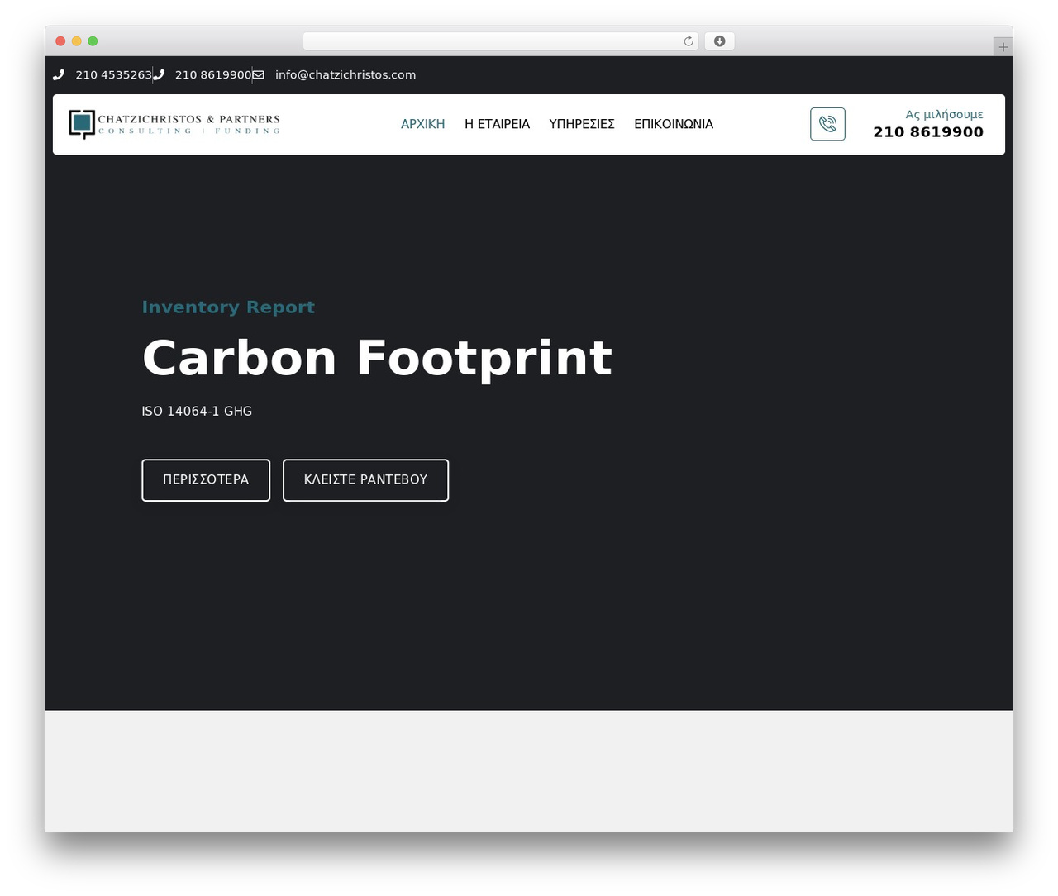The width and height of the screenshot is (1058, 896).
Task: Email info@chatzichristos.com link
Action: [346, 75]
